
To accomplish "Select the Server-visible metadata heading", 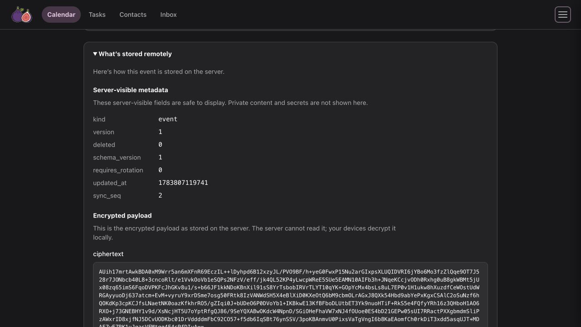I will (130, 90).
